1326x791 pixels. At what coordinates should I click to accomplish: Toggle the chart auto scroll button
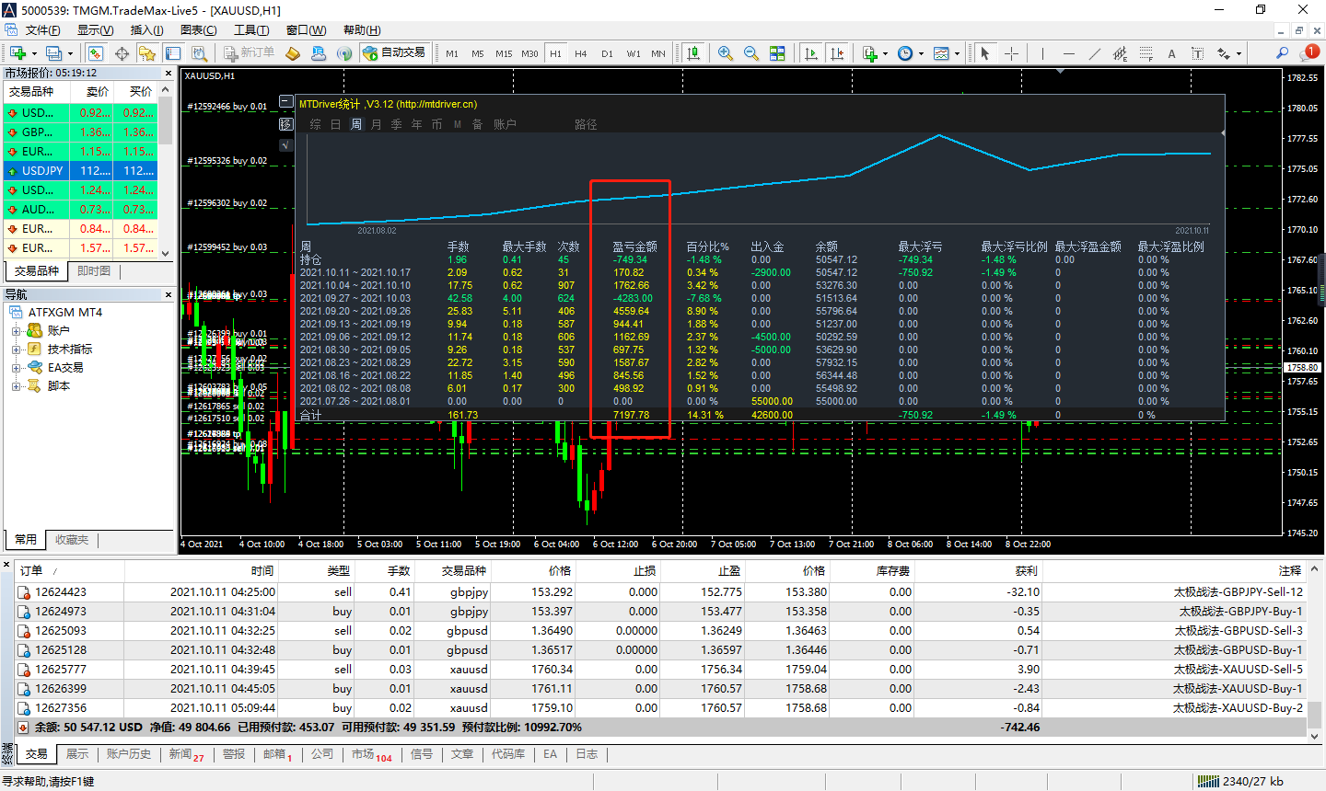coord(810,53)
